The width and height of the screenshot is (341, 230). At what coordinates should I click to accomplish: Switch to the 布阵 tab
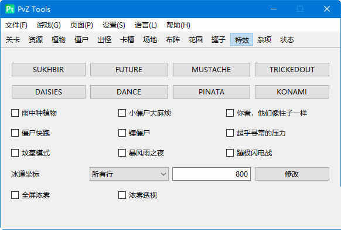point(173,40)
